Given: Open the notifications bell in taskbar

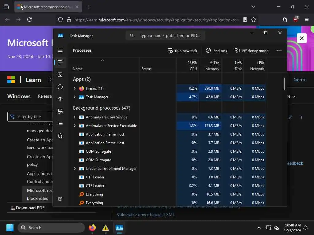Looking at the screenshot, I should coord(306,228).
